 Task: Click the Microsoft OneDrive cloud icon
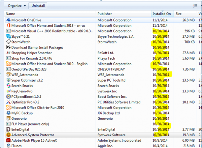[x=8, y=20]
